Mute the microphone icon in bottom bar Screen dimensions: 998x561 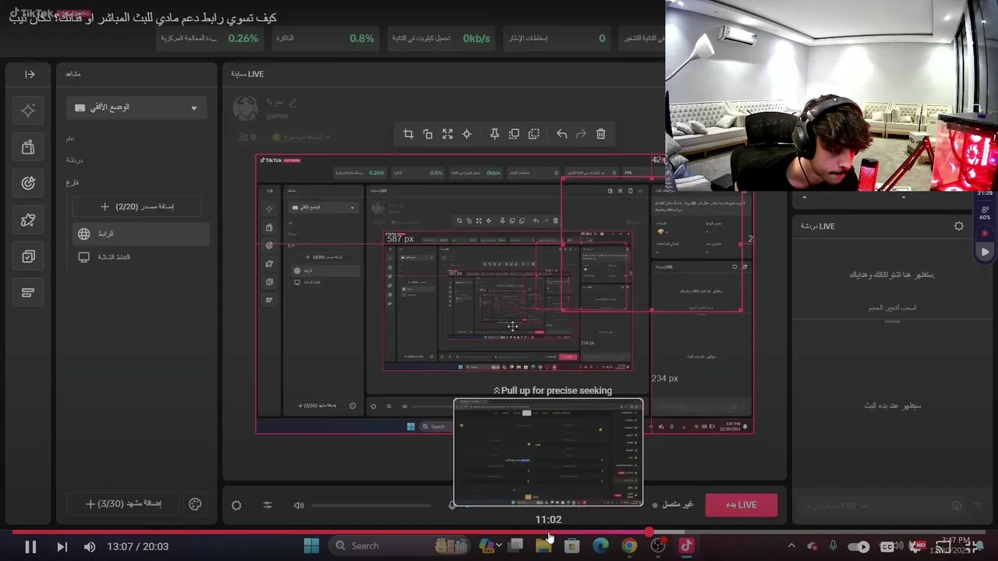(x=452, y=505)
